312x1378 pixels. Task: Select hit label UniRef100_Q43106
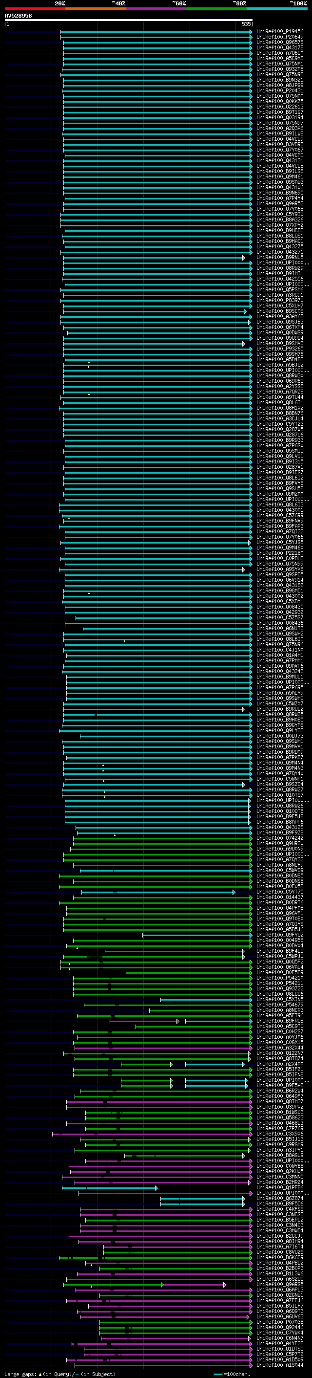[280, 188]
